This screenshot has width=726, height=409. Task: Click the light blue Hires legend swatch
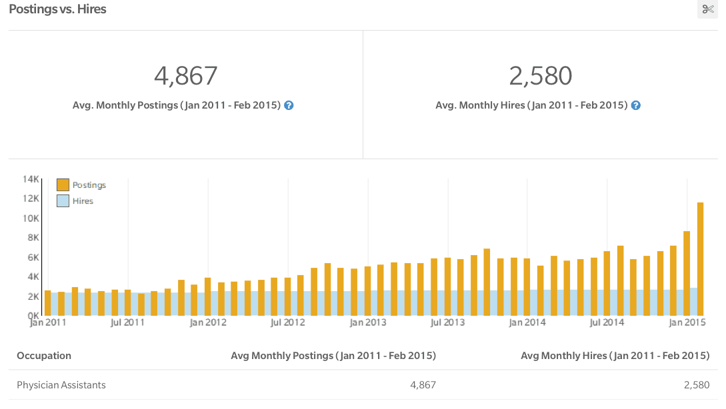point(63,201)
